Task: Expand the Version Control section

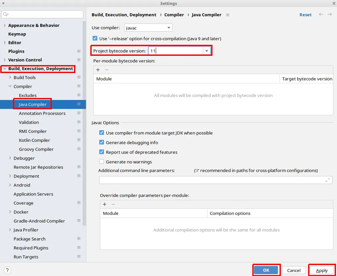Action: pyautogui.click(x=5, y=60)
